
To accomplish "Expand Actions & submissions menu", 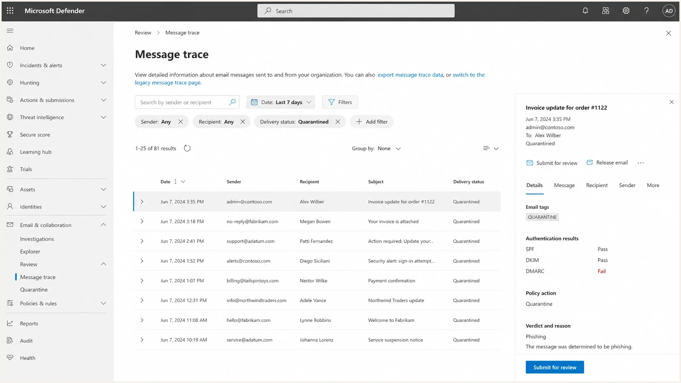I will [x=103, y=100].
